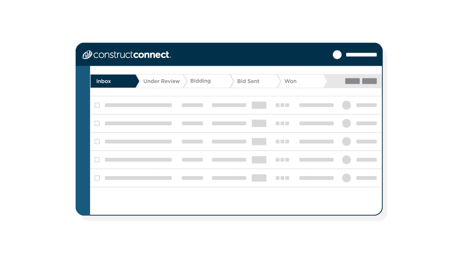
Task: Click the username bar in header
Action: 361,54
